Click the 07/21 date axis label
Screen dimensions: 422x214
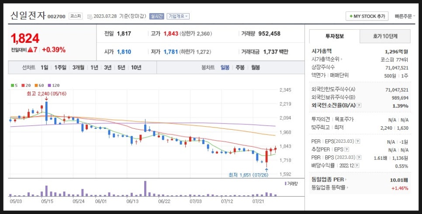[258, 201]
